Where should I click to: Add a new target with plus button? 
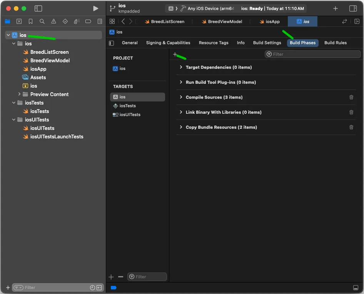[x=111, y=277]
